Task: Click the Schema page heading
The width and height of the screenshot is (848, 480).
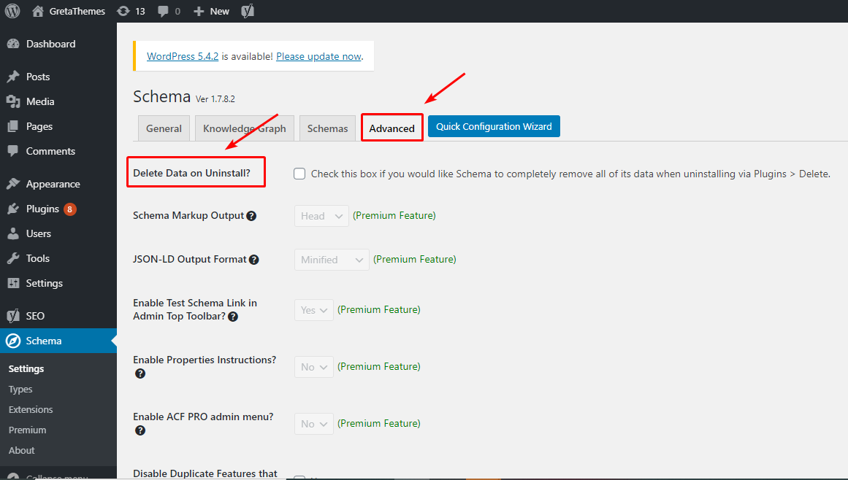Action: point(161,96)
